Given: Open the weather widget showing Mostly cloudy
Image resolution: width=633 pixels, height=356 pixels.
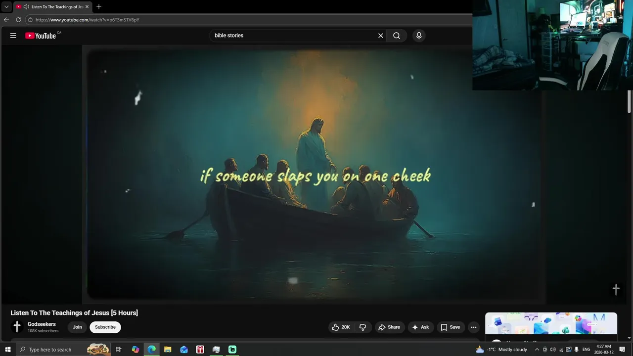Looking at the screenshot, I should (x=501, y=350).
